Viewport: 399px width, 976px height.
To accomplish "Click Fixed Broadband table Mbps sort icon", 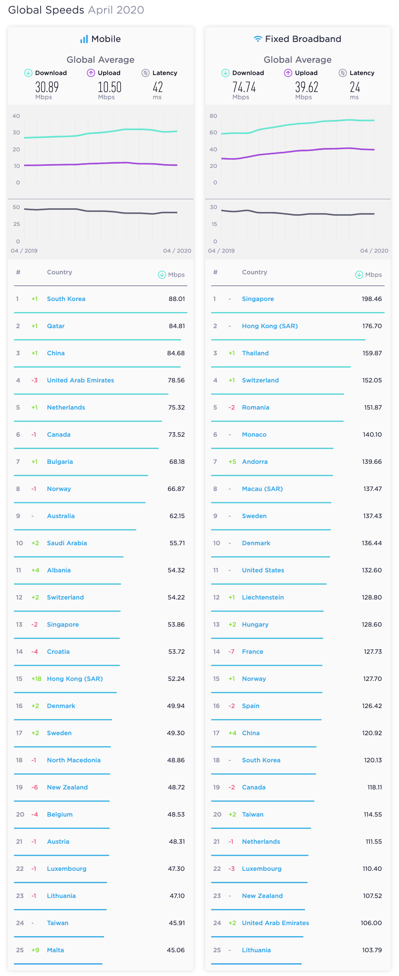I will pyautogui.click(x=359, y=275).
